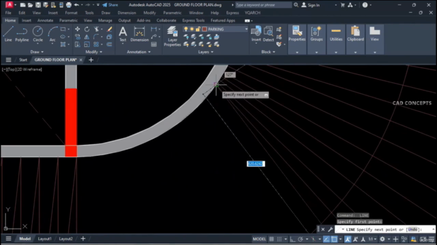This screenshot has width=437, height=245.
Task: Click the Share button
Action: coord(110,5)
